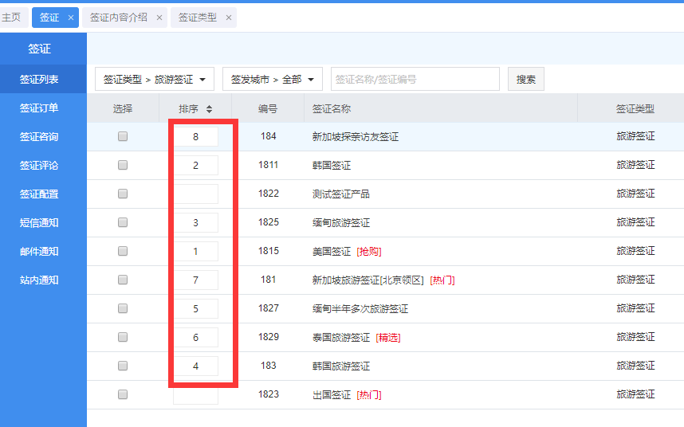Image resolution: width=684 pixels, height=427 pixels.
Task: Switch to the 签证内容介绍 tab
Action: [119, 18]
